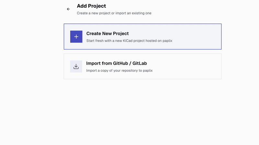The image size is (259, 145).
Task: Click the "Add Project" page heading
Action: (91, 6)
